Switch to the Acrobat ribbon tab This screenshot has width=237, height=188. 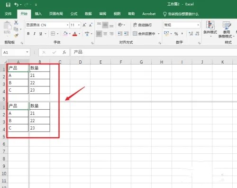149,14
